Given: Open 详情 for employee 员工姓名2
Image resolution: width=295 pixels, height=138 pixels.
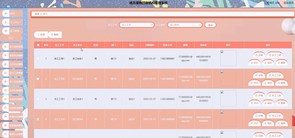Looking at the screenshot, I should tap(259, 75).
